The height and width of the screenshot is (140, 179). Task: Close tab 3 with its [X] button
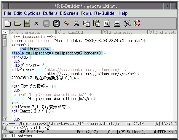click(151, 33)
